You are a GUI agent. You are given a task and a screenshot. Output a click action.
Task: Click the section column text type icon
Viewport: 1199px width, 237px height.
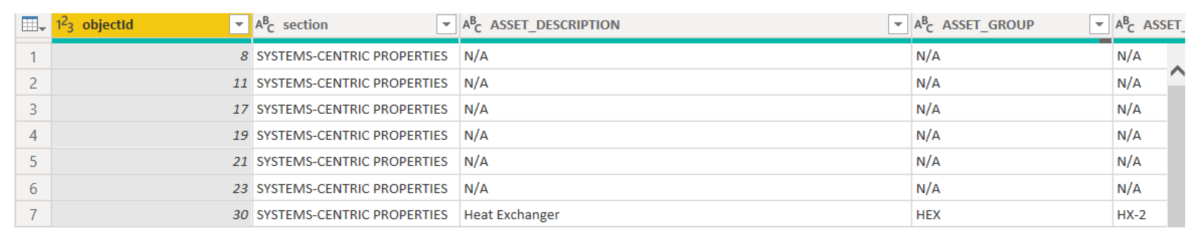click(264, 25)
